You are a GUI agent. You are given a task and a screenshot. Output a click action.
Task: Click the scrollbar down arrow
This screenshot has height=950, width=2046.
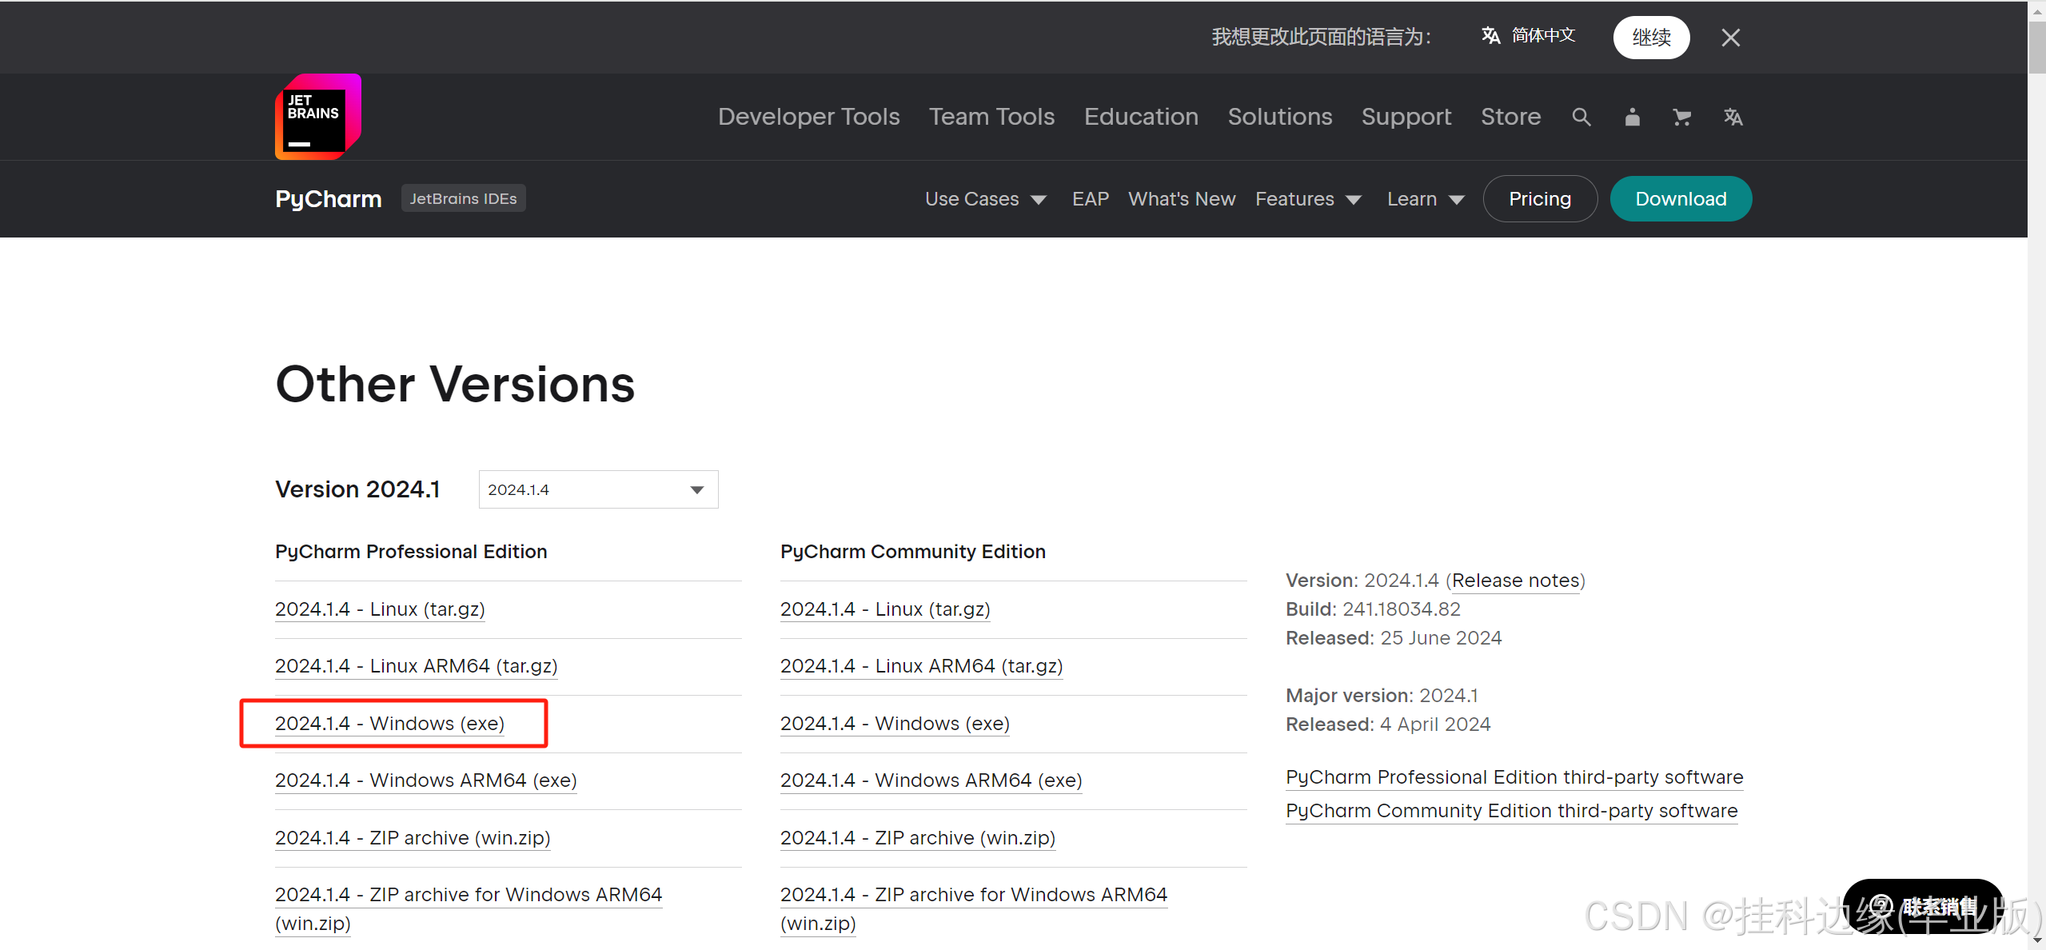pyautogui.click(x=2036, y=940)
